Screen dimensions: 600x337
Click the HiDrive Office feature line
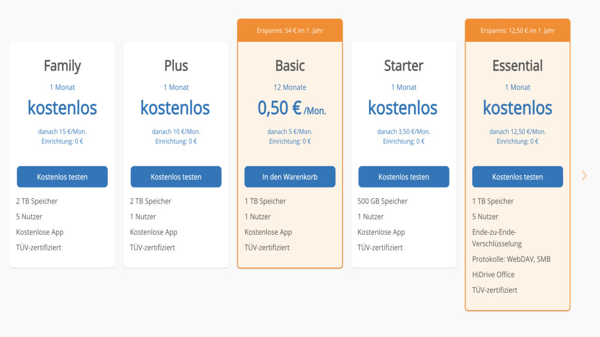[x=493, y=275]
